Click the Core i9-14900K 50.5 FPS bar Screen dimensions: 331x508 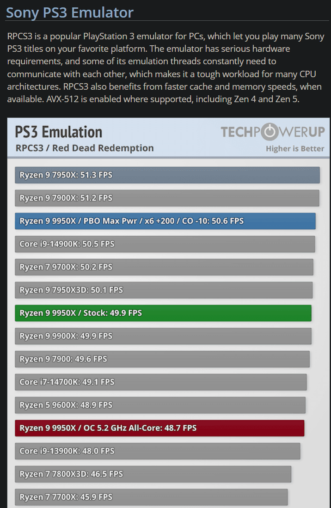[x=165, y=244]
